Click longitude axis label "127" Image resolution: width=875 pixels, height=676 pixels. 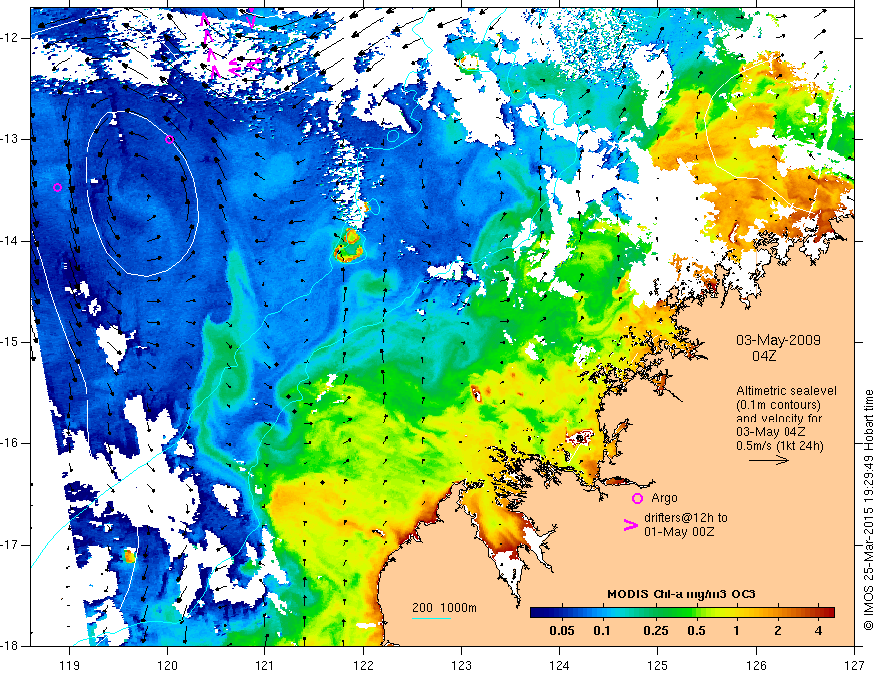(854, 665)
